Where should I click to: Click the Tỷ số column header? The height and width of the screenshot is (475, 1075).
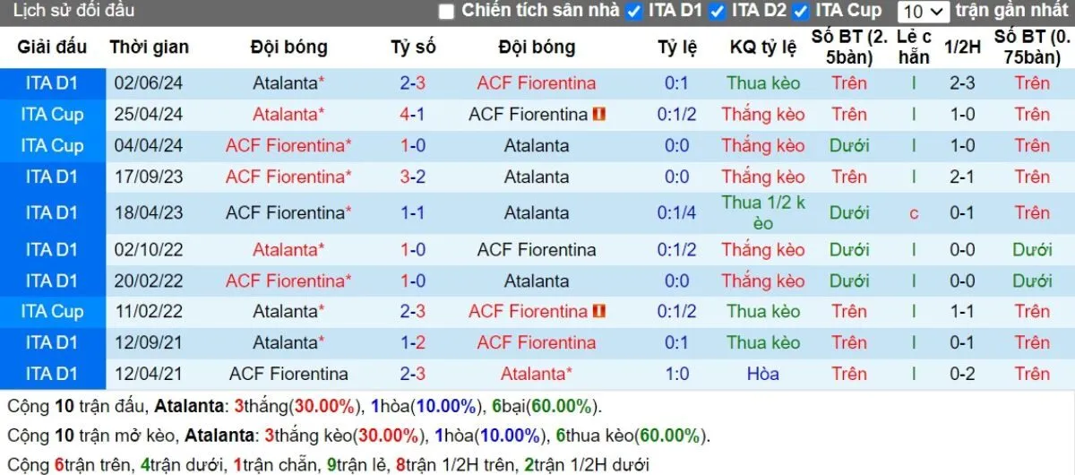(x=413, y=47)
